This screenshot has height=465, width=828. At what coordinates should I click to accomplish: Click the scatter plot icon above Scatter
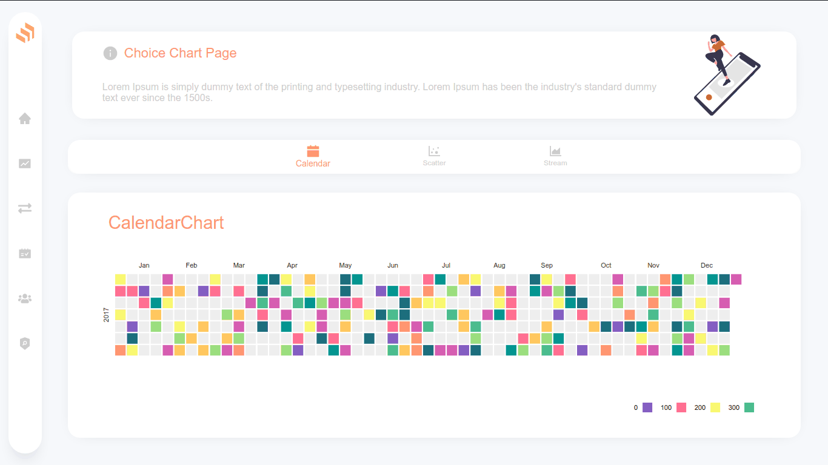tap(434, 151)
